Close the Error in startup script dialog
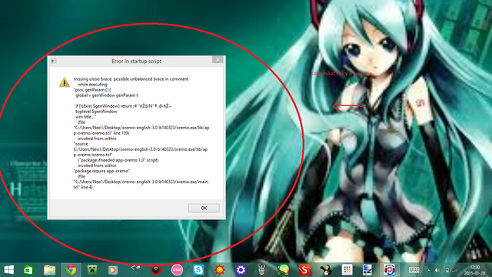The height and width of the screenshot is (277, 492). (x=218, y=60)
